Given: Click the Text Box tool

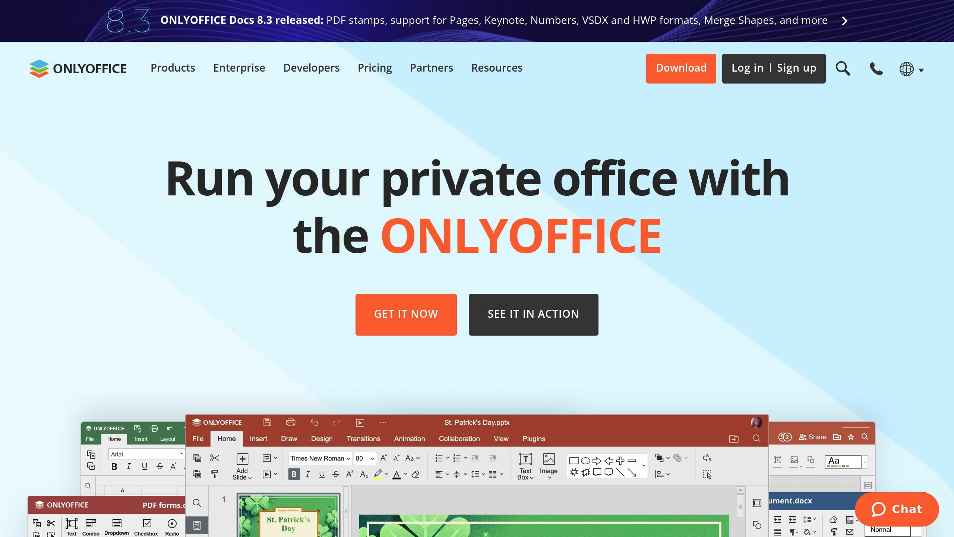Looking at the screenshot, I should pyautogui.click(x=525, y=466).
